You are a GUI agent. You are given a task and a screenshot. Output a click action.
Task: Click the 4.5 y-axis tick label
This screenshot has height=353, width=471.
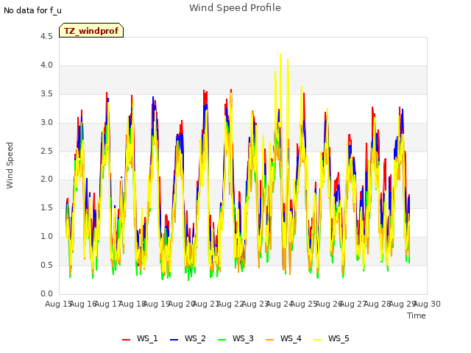click(x=46, y=37)
